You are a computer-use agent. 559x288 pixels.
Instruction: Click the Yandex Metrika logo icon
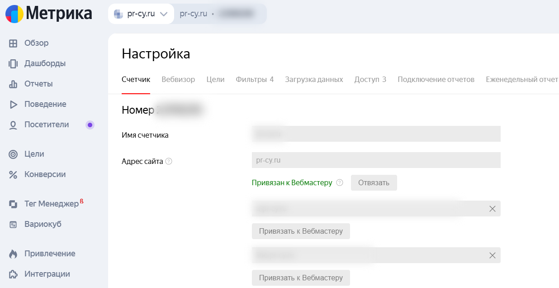[x=14, y=14]
